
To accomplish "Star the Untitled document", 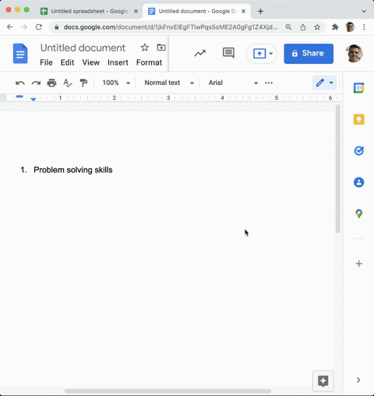I will (145, 48).
